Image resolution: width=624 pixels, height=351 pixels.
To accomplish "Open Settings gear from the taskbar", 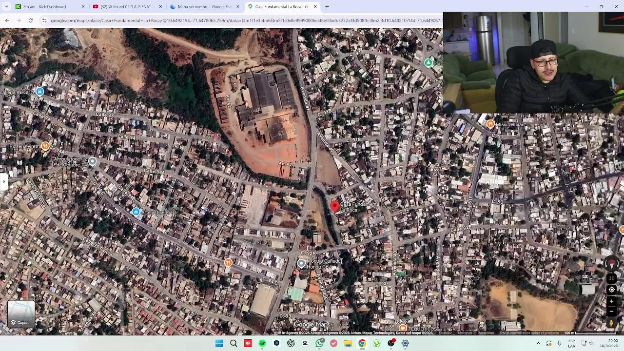I will 405,343.
